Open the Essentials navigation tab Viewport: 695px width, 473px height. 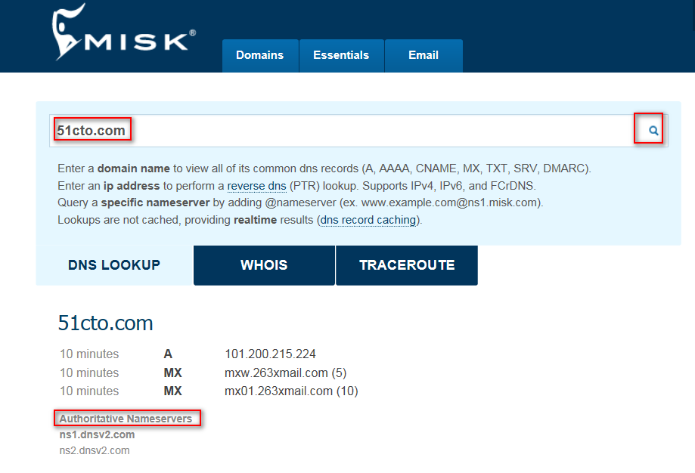click(x=341, y=55)
